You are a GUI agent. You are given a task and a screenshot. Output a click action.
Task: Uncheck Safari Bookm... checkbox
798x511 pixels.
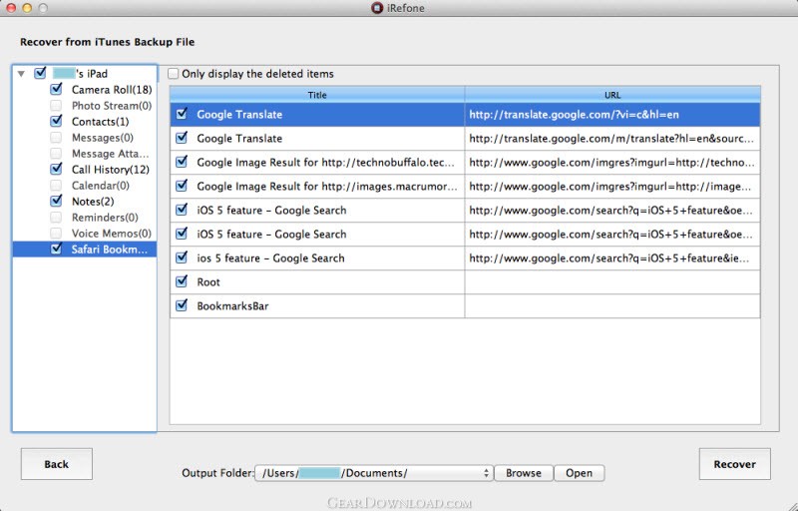click(56, 249)
